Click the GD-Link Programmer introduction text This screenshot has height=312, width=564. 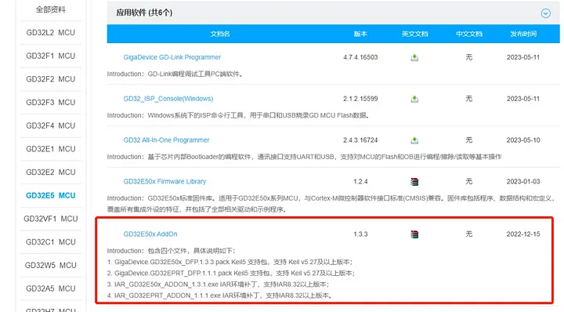tap(175, 74)
